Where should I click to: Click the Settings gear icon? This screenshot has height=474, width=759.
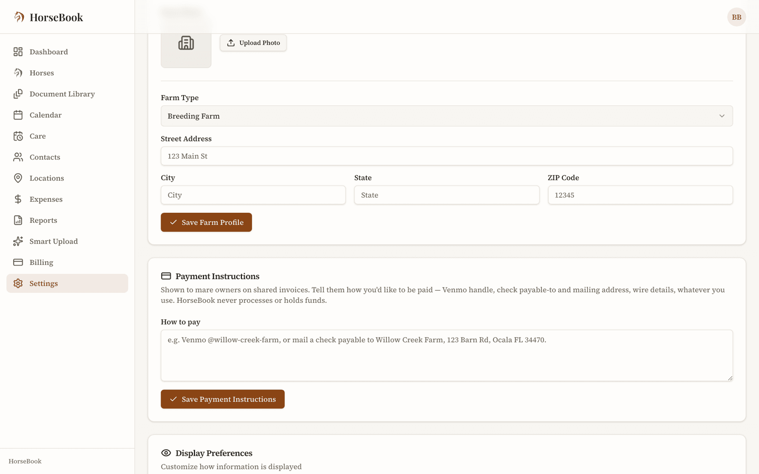point(18,283)
